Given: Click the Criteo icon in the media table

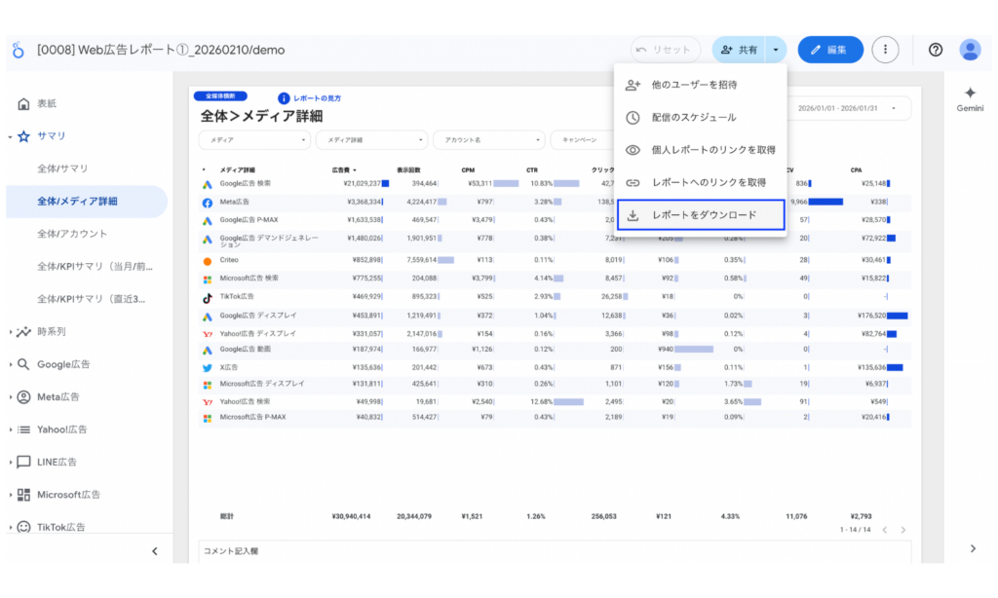Looking at the screenshot, I should (x=210, y=260).
